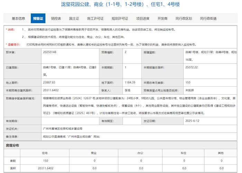Screen dimensions: 242x173
Task: Select the 预字第 number 20250148
Action: click(x=50, y=52)
